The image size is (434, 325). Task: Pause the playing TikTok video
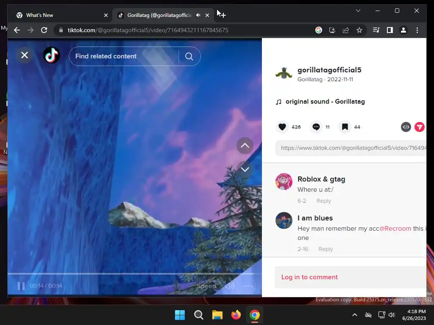21,286
